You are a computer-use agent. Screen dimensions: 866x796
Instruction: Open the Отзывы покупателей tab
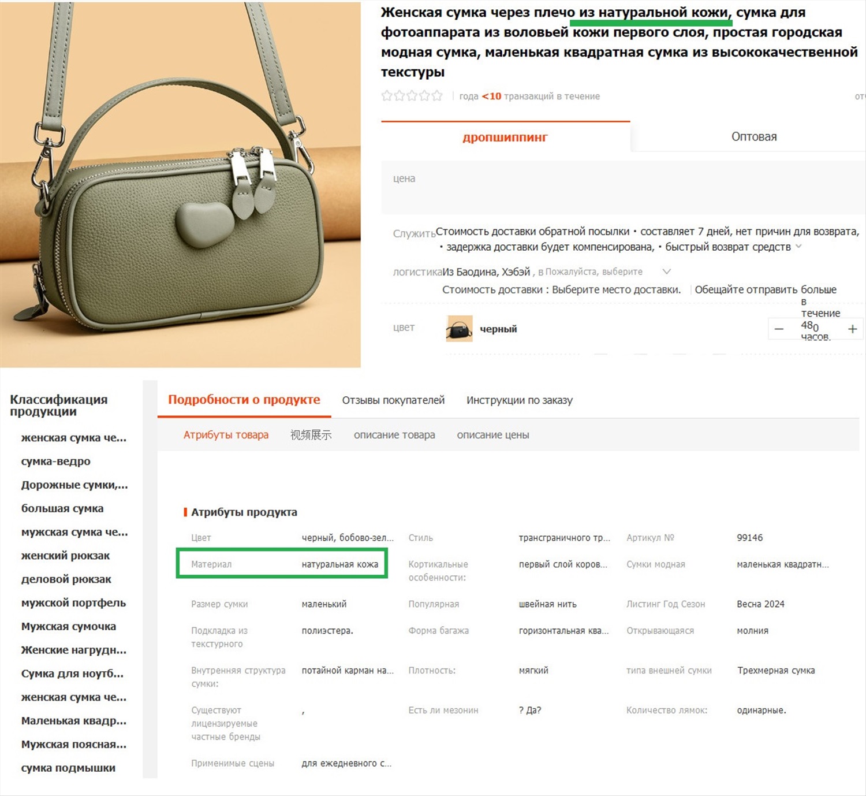[393, 400]
